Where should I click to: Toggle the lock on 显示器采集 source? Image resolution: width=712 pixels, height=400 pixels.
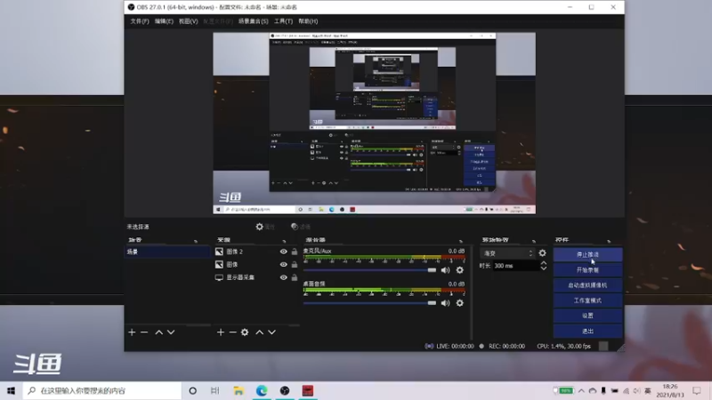[x=295, y=277]
